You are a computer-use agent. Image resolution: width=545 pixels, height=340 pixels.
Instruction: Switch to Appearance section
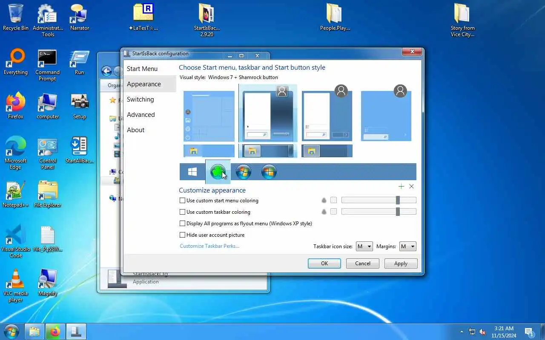click(149, 84)
